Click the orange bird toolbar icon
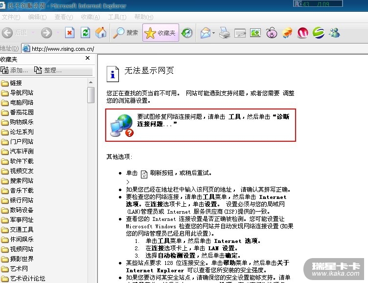Image resolution: width=368 pixels, height=283 pixels. tap(287, 33)
